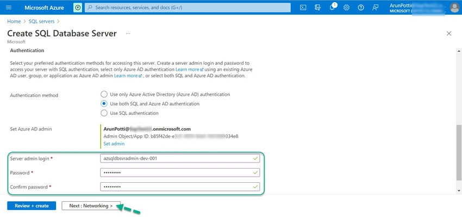Go to SQL servers breadcrumb
Screen dimensions: 462x217
41,21
